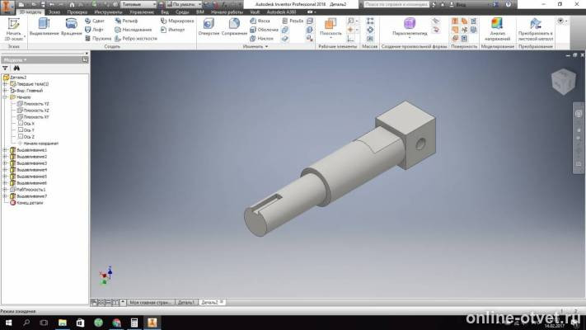Expand the Изменить panel dropdown
Screen dimensions: 586x330
coord(255,47)
